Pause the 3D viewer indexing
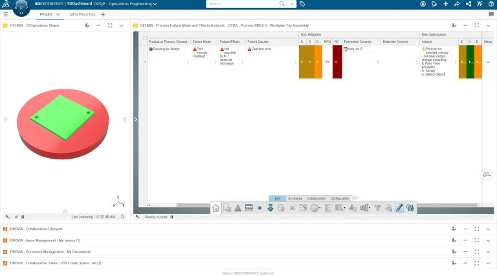This screenshot has height=276, width=497. click(23, 216)
